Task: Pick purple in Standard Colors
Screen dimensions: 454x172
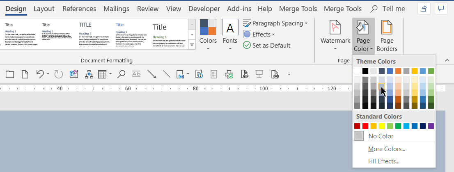Action: tap(431, 126)
